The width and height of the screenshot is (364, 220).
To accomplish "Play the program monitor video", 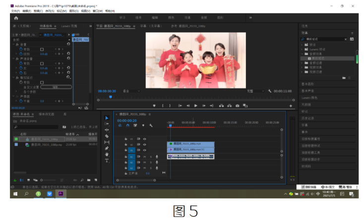I will (196, 106).
